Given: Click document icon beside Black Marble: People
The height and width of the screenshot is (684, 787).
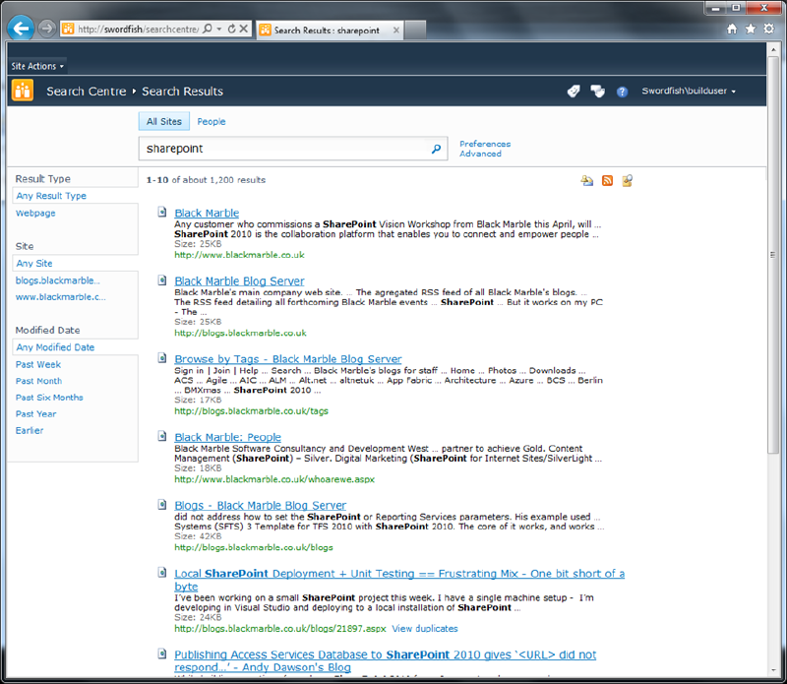Looking at the screenshot, I should pos(162,436).
